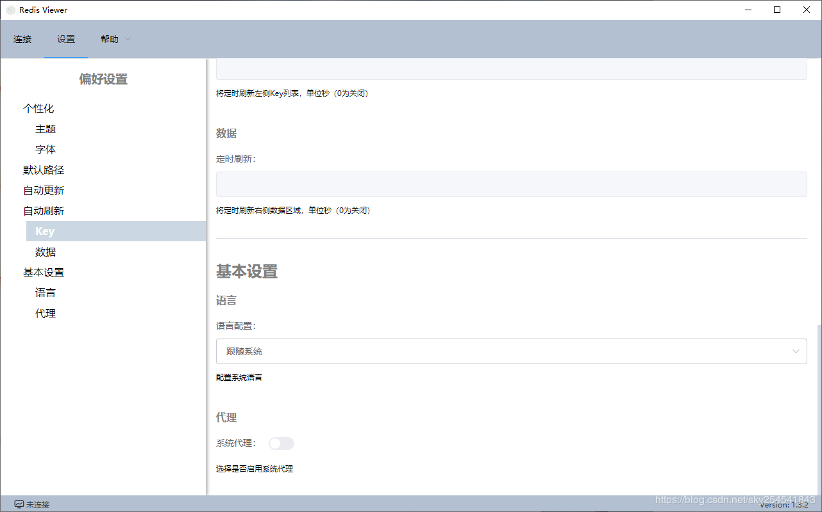Click the 语言 section heading in main pane

click(226, 300)
